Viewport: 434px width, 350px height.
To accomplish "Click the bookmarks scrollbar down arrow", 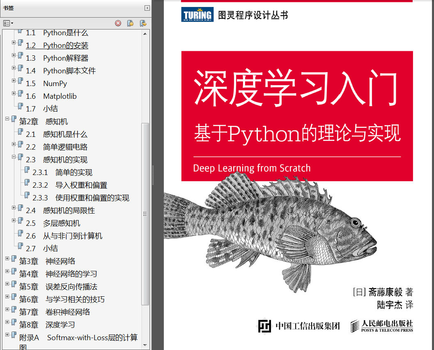I will tap(145, 345).
